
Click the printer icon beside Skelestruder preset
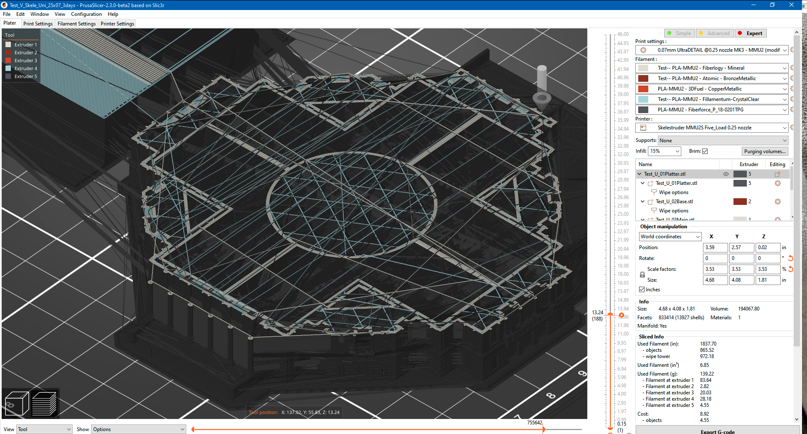[x=642, y=127]
